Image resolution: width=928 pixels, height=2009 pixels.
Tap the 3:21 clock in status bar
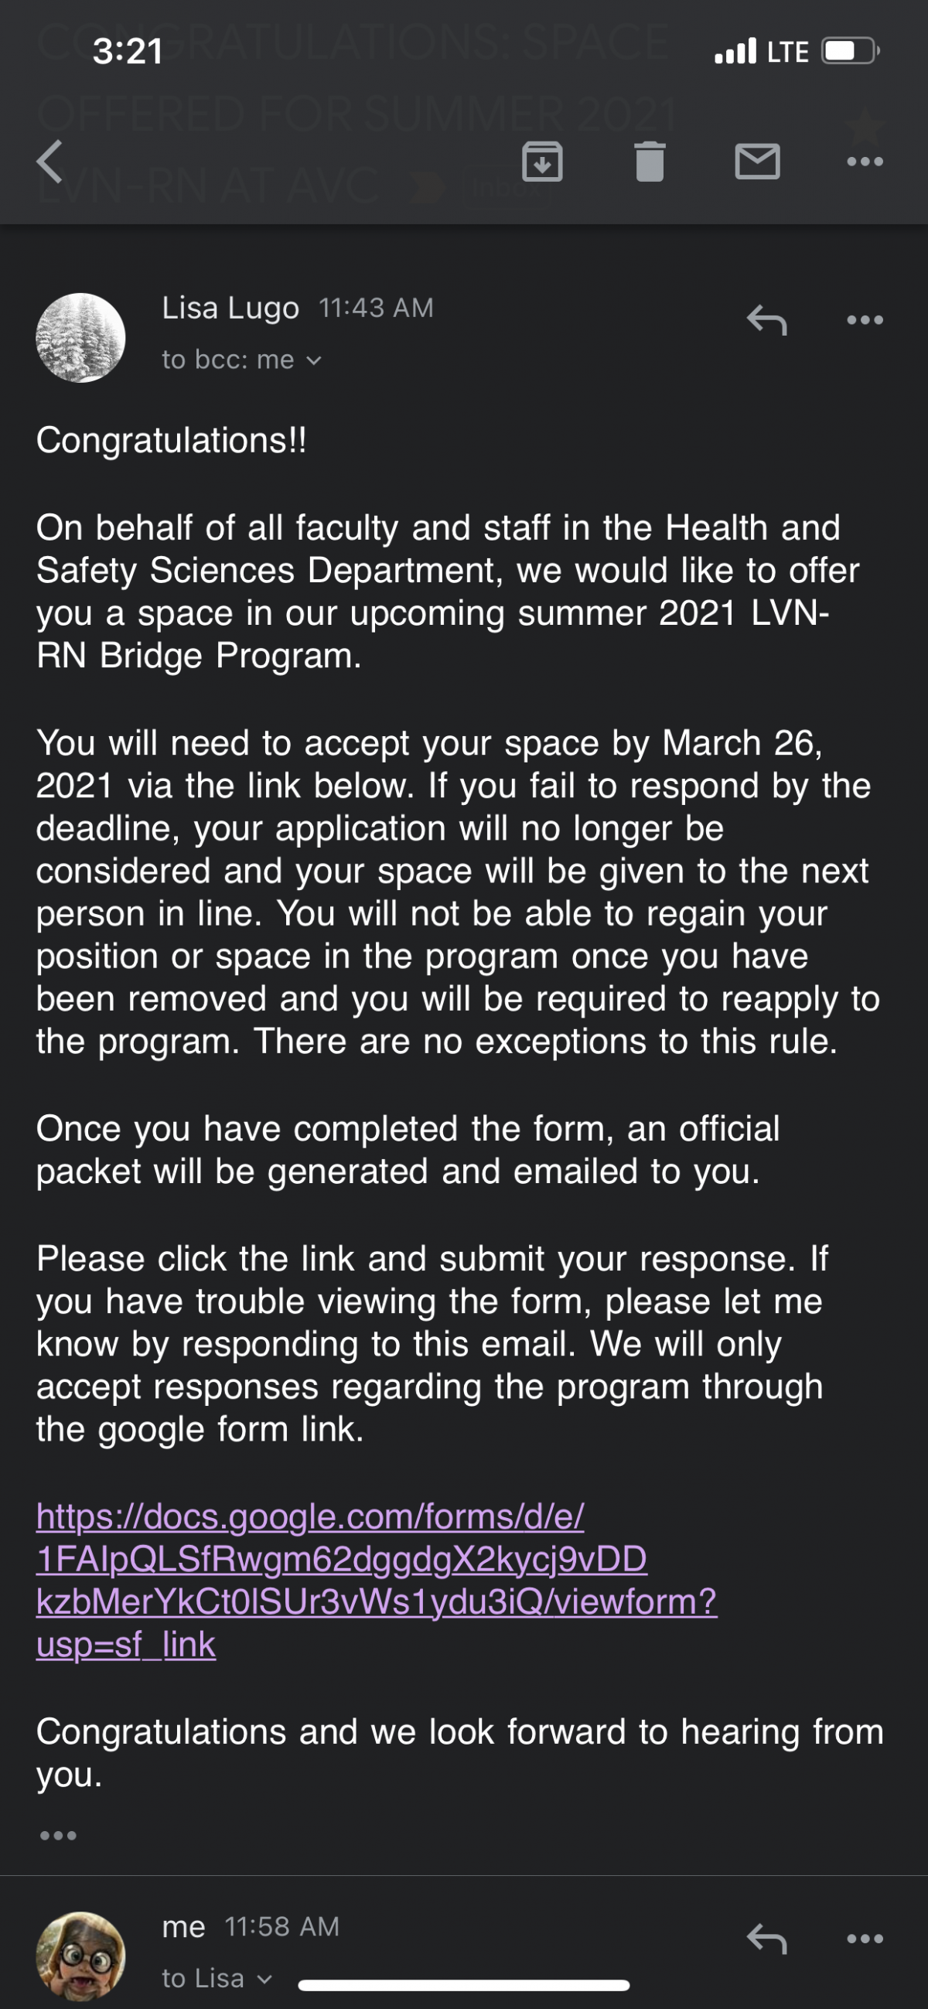coord(128,52)
